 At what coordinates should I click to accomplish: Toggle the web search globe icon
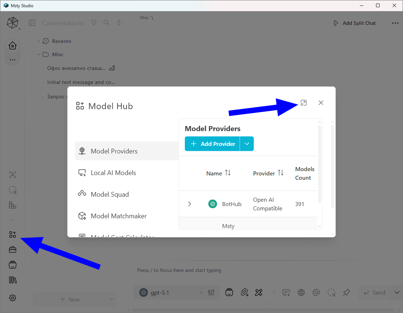(301, 292)
